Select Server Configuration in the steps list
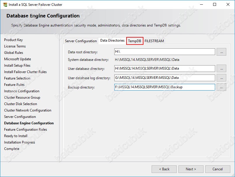The image size is (235, 177). (20, 117)
